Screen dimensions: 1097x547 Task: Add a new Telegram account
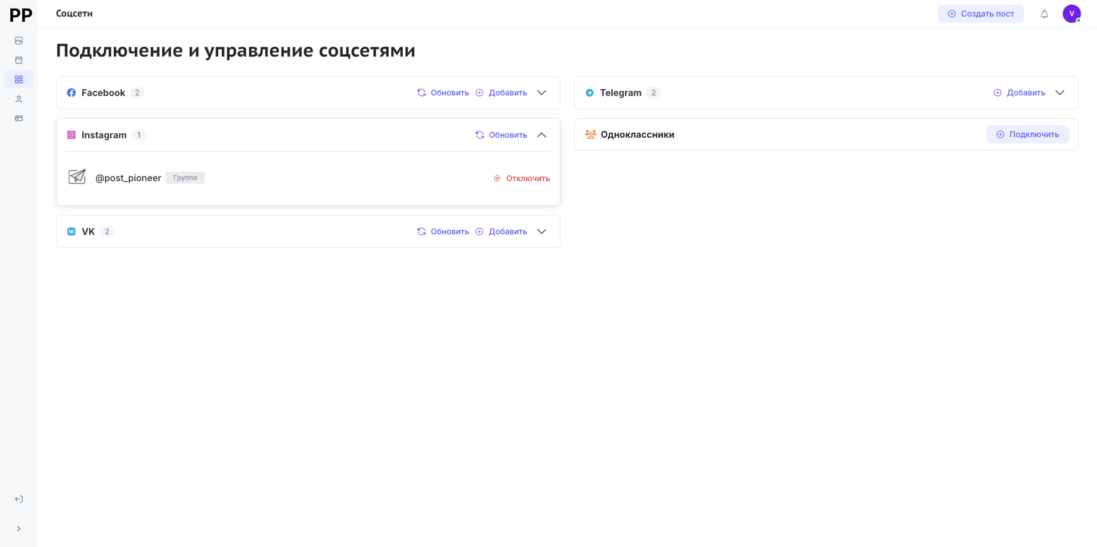1019,93
